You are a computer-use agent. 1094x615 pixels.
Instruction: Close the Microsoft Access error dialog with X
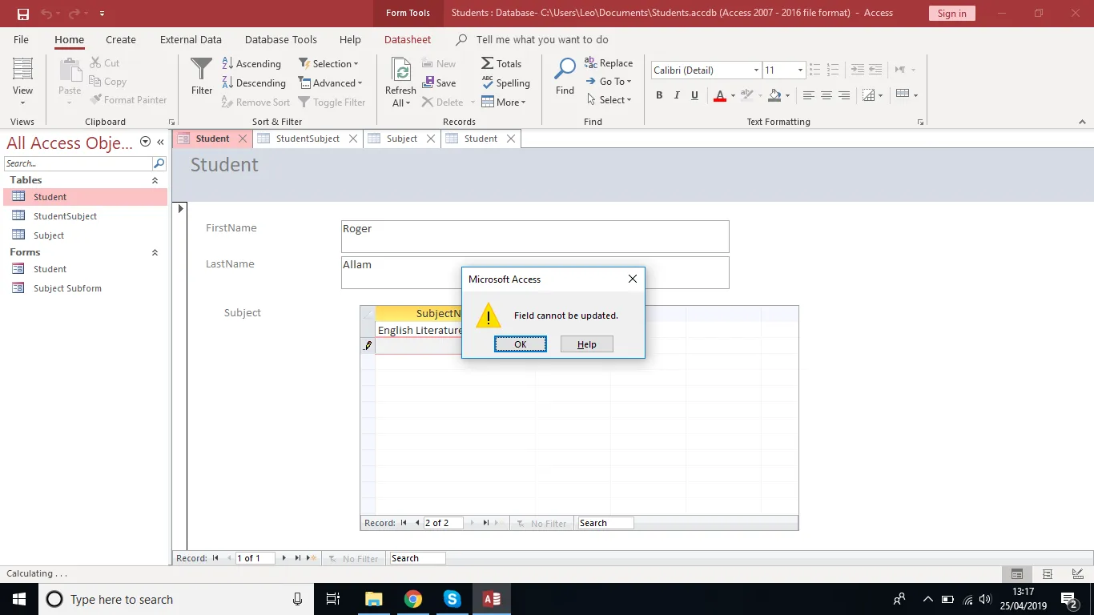633,279
